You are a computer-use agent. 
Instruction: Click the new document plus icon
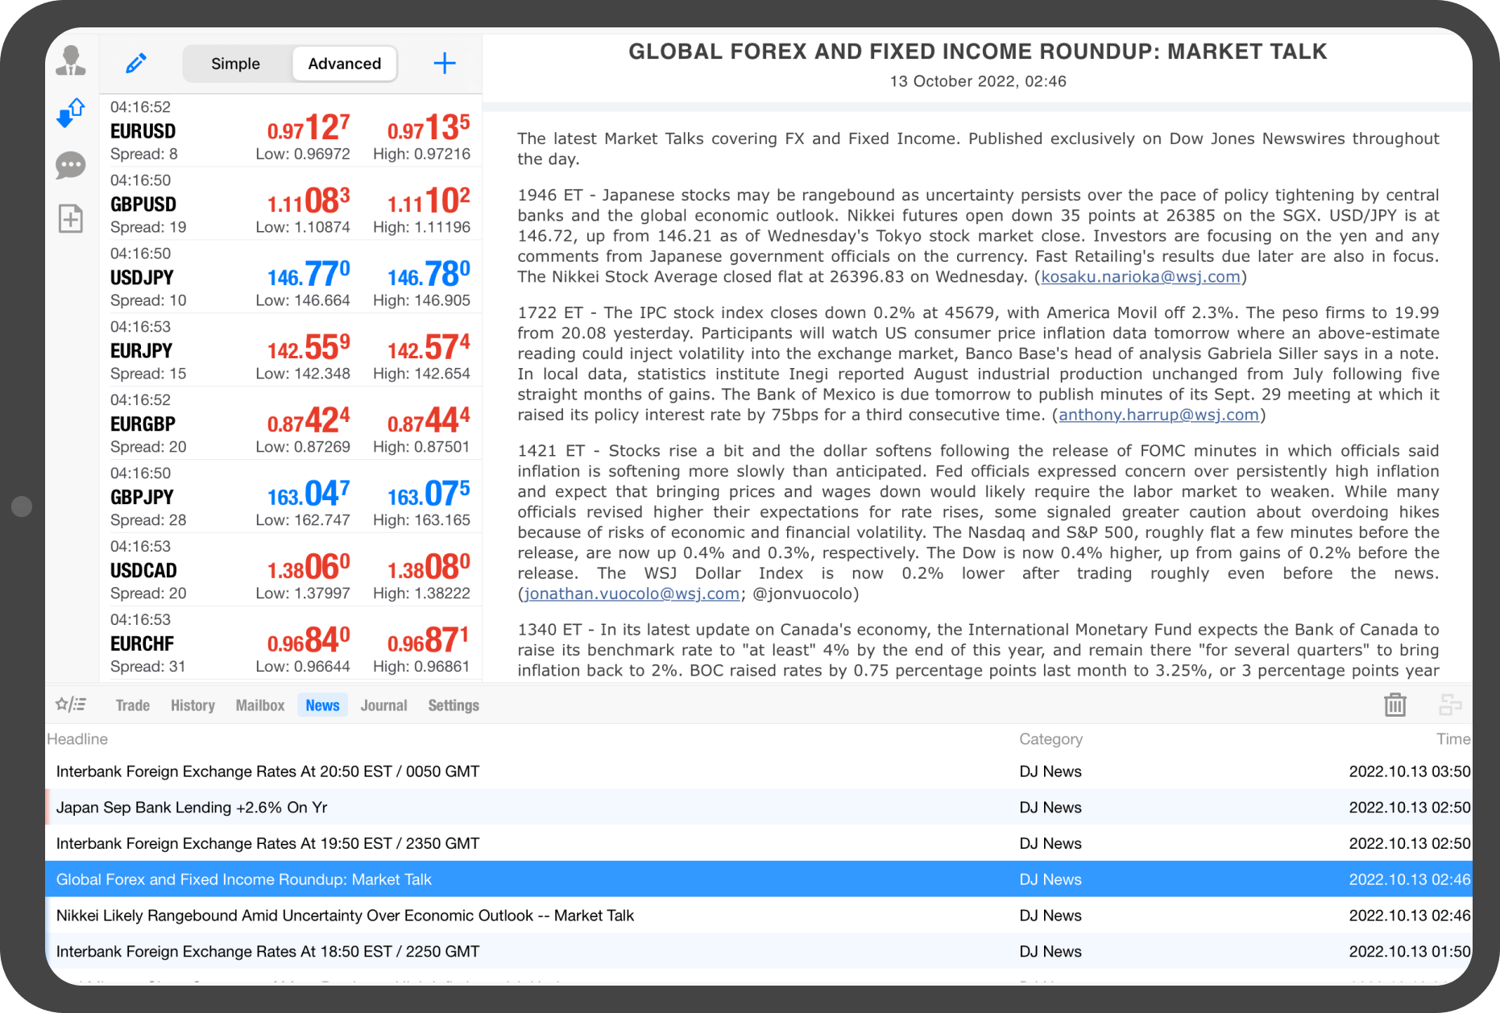coord(71,218)
